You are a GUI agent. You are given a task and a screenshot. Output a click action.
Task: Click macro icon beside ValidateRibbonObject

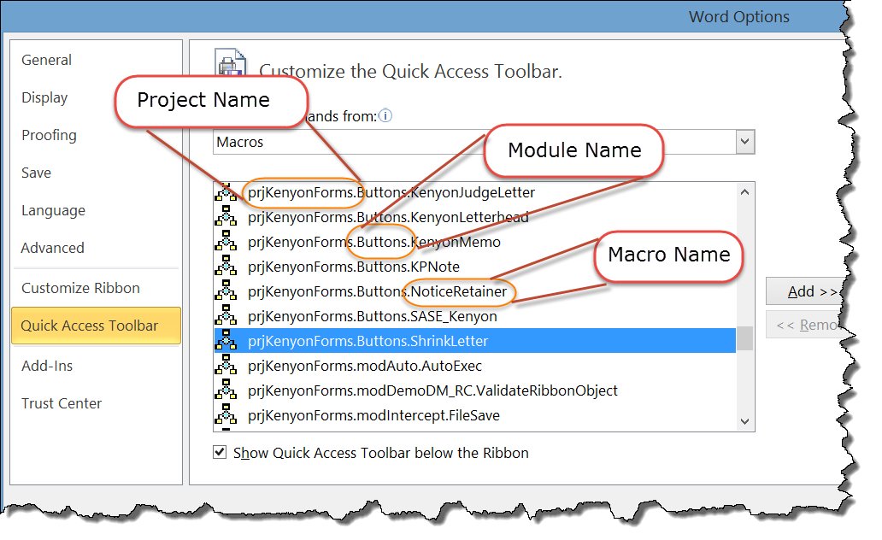pos(226,390)
